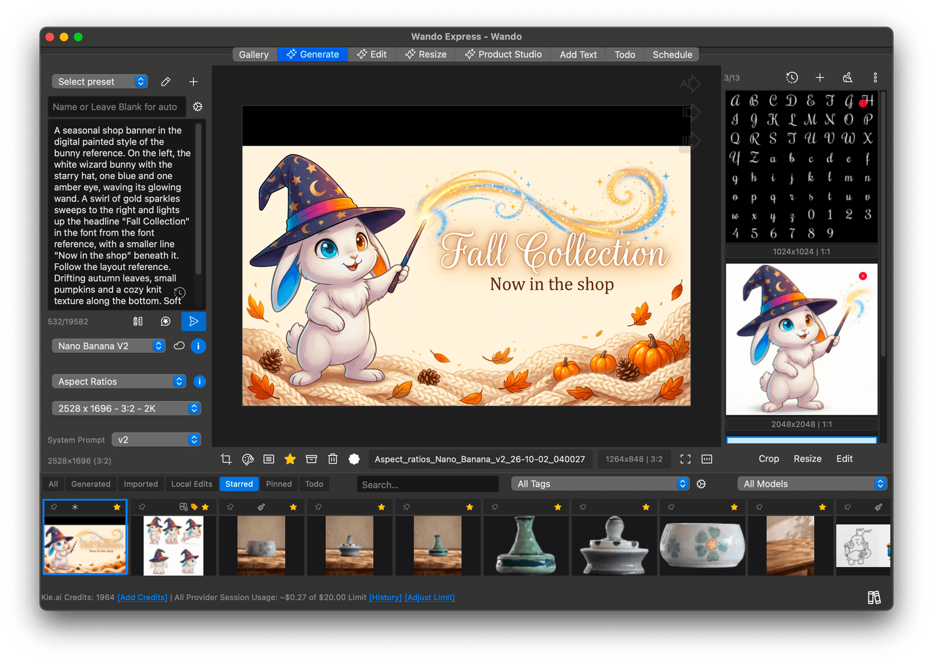The width and height of the screenshot is (933, 663).
Task: Click the reference panel vertical scrollbar
Action: (883, 224)
